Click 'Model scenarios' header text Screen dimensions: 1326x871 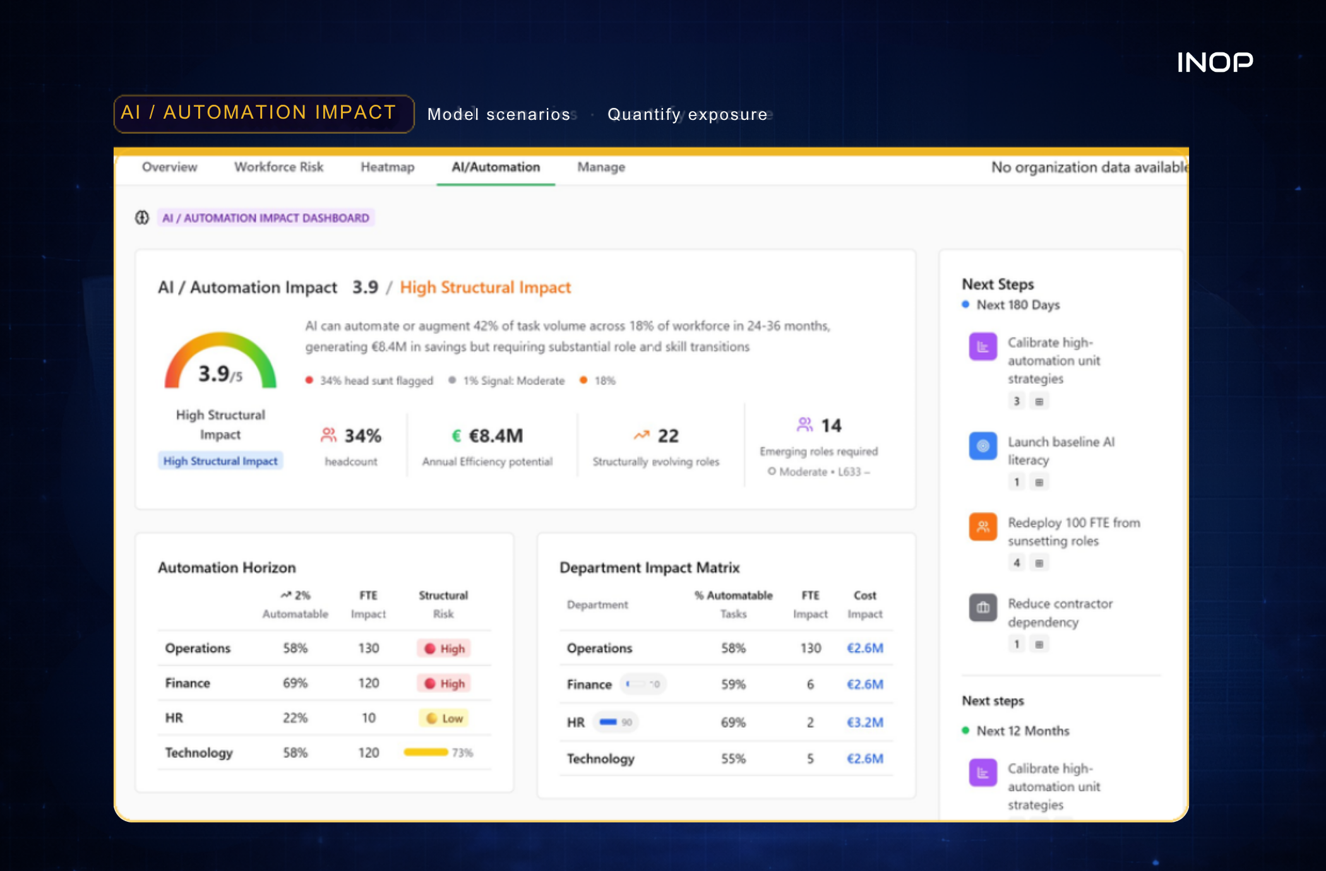499,114
